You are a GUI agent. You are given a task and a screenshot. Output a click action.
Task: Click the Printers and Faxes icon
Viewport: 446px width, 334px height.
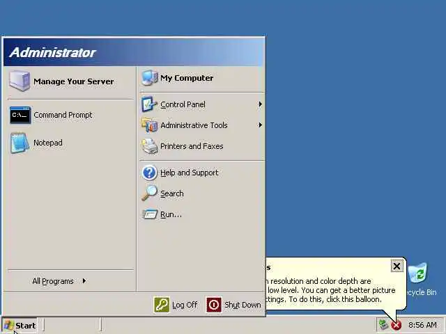click(149, 146)
